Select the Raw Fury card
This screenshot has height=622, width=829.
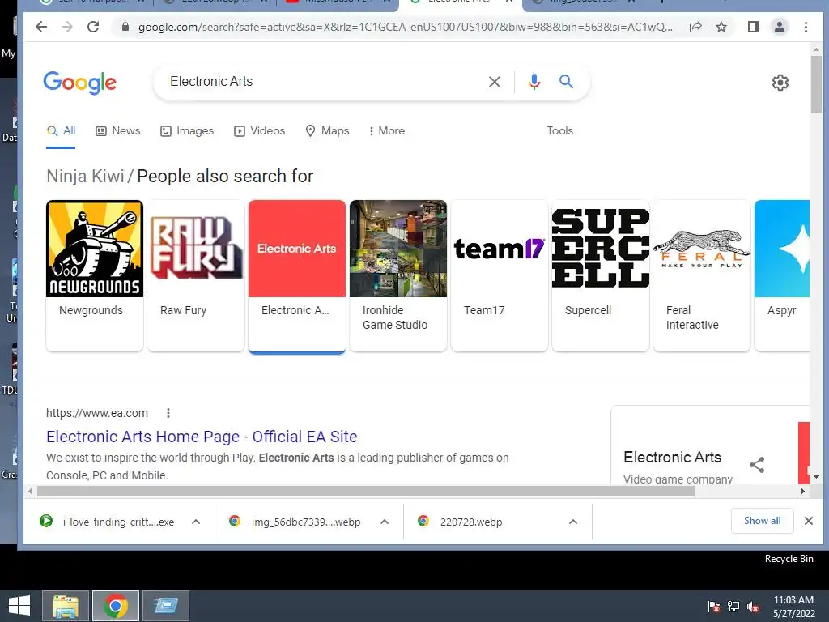coord(196,275)
